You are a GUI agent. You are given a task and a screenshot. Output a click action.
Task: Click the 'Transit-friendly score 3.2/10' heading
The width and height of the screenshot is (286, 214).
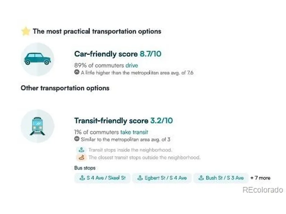tap(123, 121)
